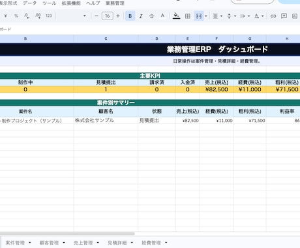Open the borders tool
This screenshot has height=248, width=300.
(188, 16)
